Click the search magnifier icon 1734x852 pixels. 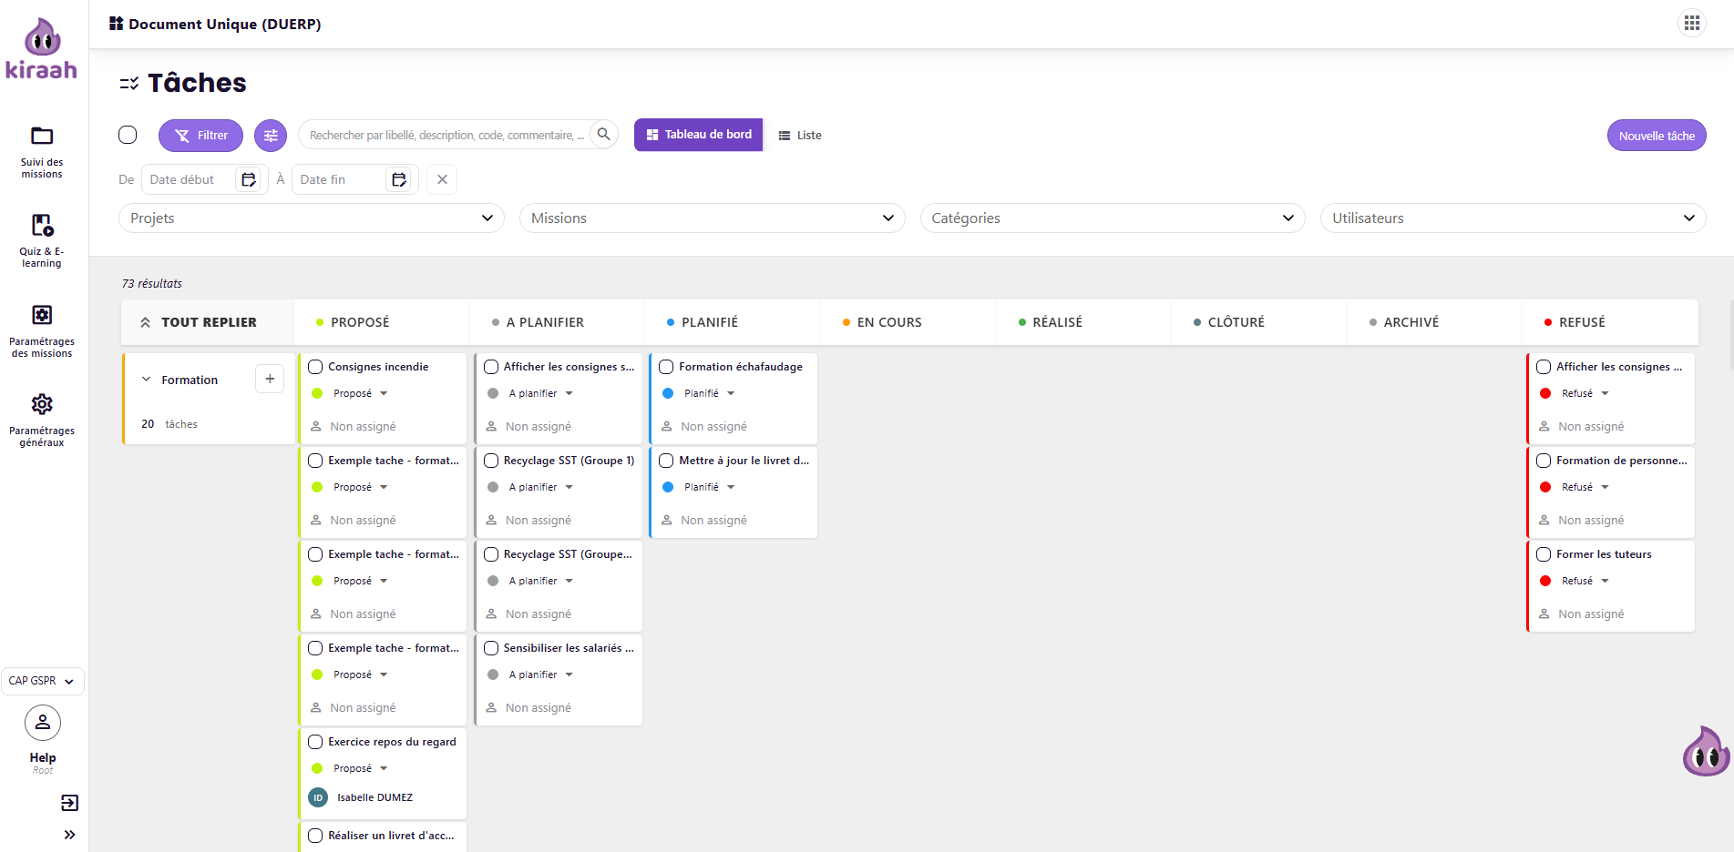pyautogui.click(x=603, y=135)
